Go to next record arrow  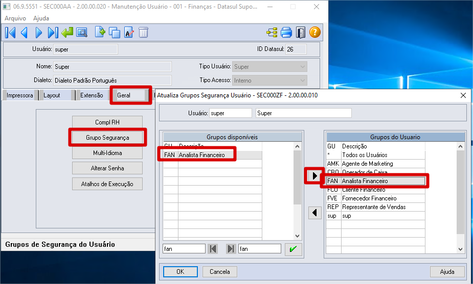point(39,33)
